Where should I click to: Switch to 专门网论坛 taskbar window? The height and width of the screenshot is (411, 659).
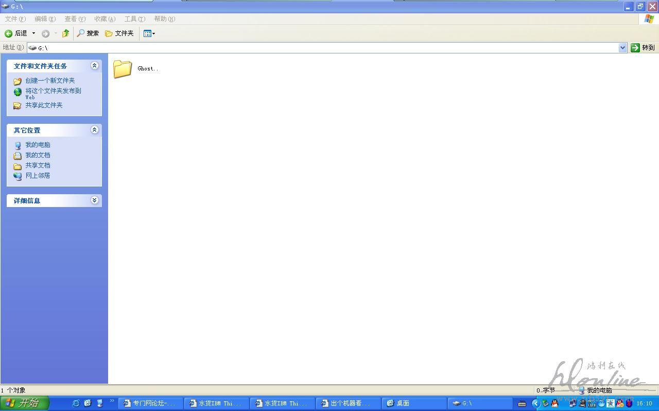click(x=151, y=403)
